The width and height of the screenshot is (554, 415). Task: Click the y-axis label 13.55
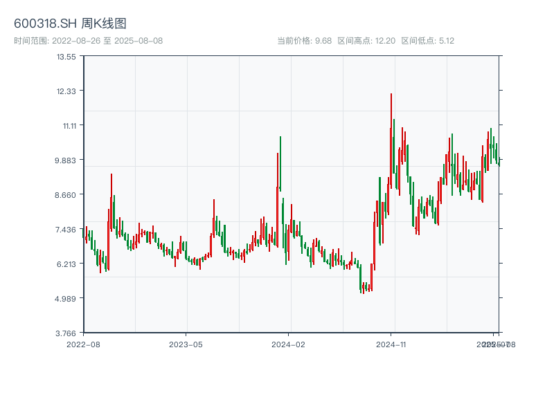(x=66, y=57)
